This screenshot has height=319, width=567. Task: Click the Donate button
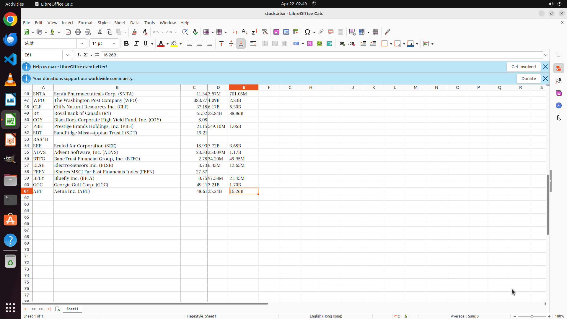(528, 79)
